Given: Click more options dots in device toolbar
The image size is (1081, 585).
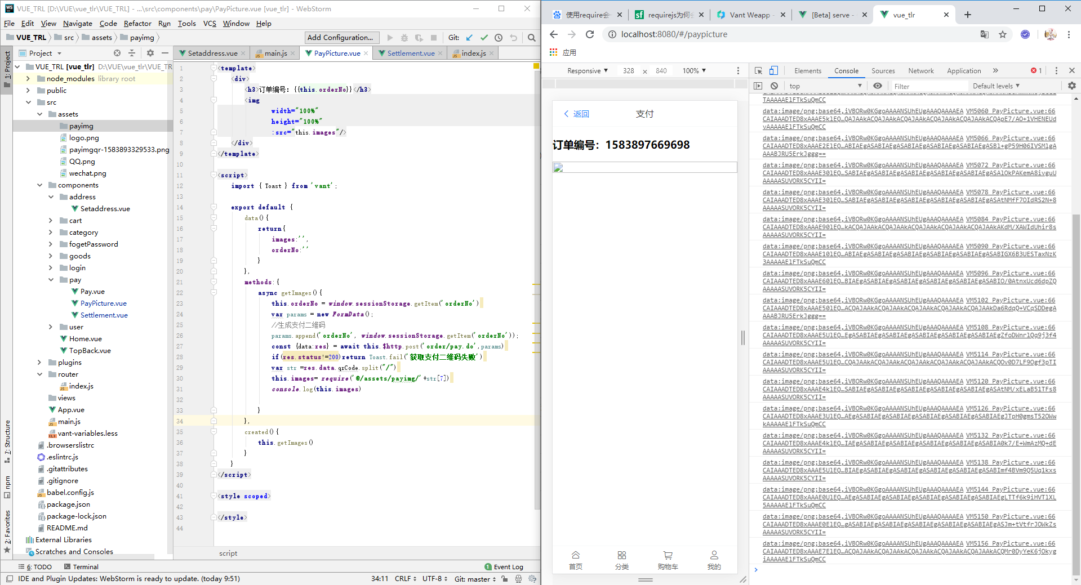Looking at the screenshot, I should 738,71.
